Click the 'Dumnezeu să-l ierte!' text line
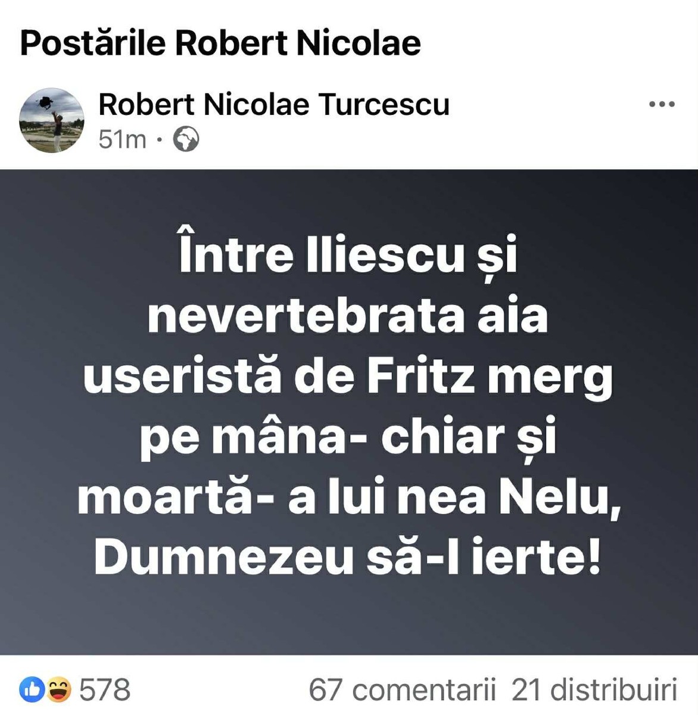This screenshot has height=715, width=698. pos(348,558)
